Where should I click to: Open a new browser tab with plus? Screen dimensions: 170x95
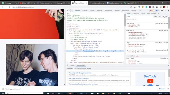pyautogui.click(x=143, y=3)
